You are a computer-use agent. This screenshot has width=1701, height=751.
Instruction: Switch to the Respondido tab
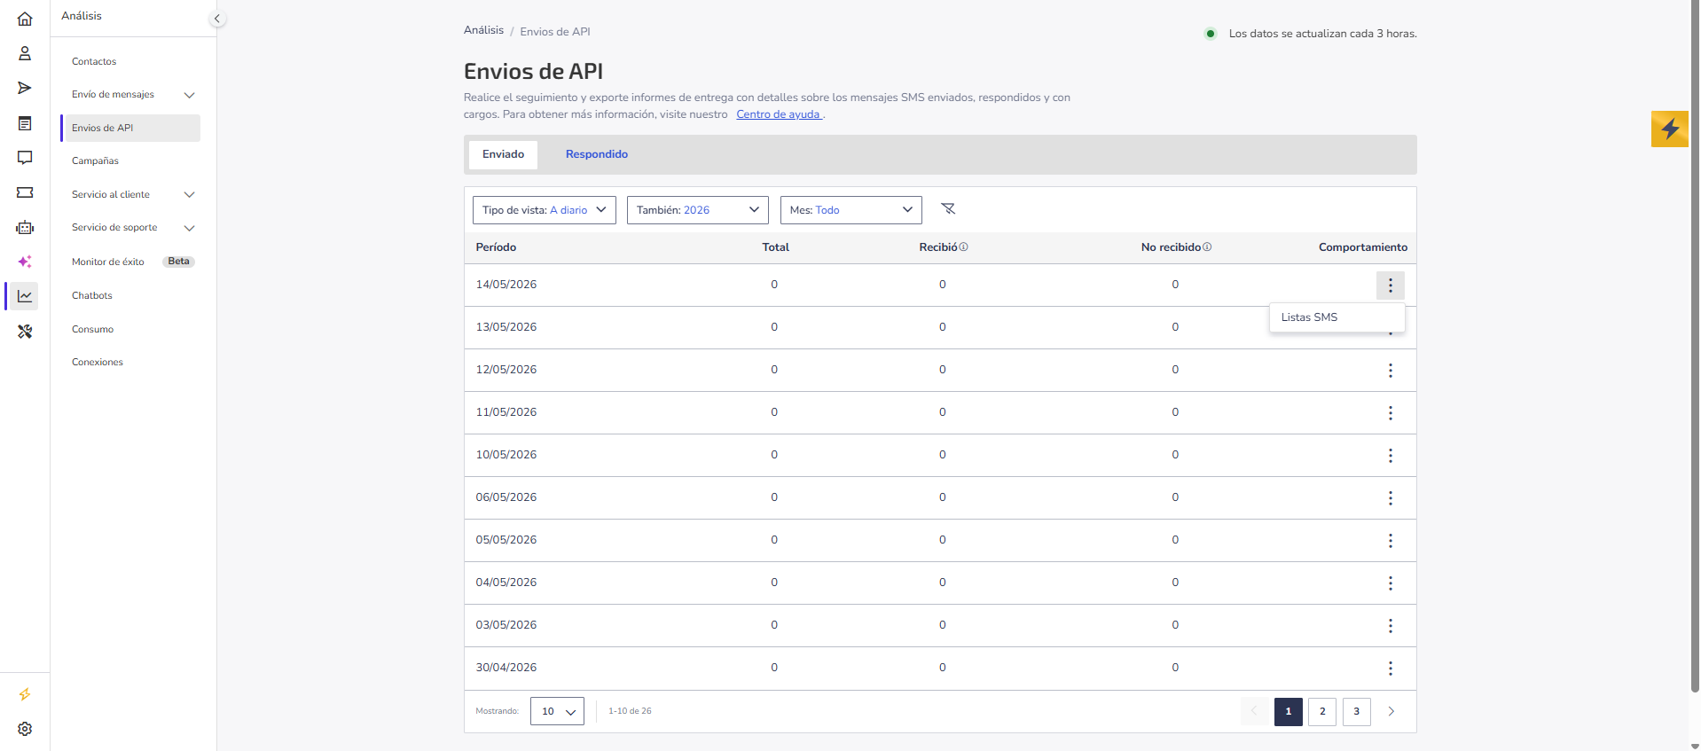coord(597,154)
